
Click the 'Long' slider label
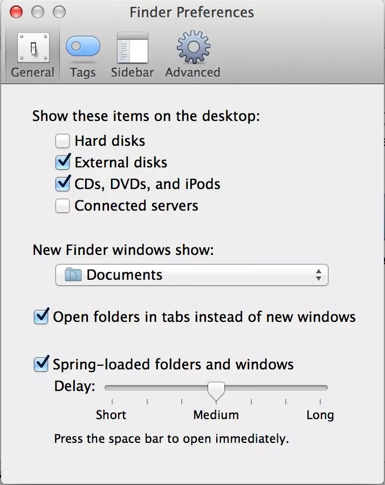point(320,415)
